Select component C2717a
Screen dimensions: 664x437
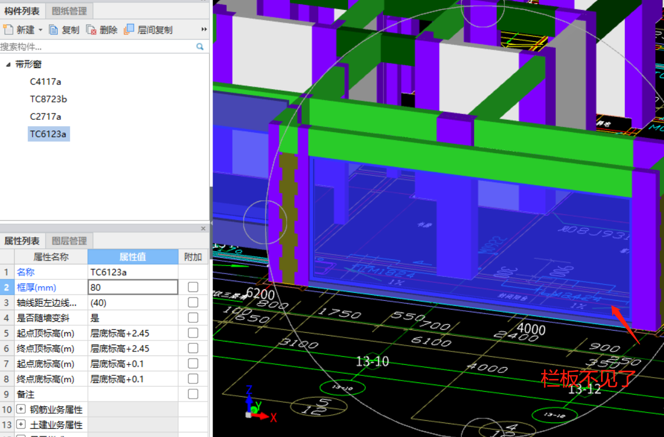pos(45,116)
